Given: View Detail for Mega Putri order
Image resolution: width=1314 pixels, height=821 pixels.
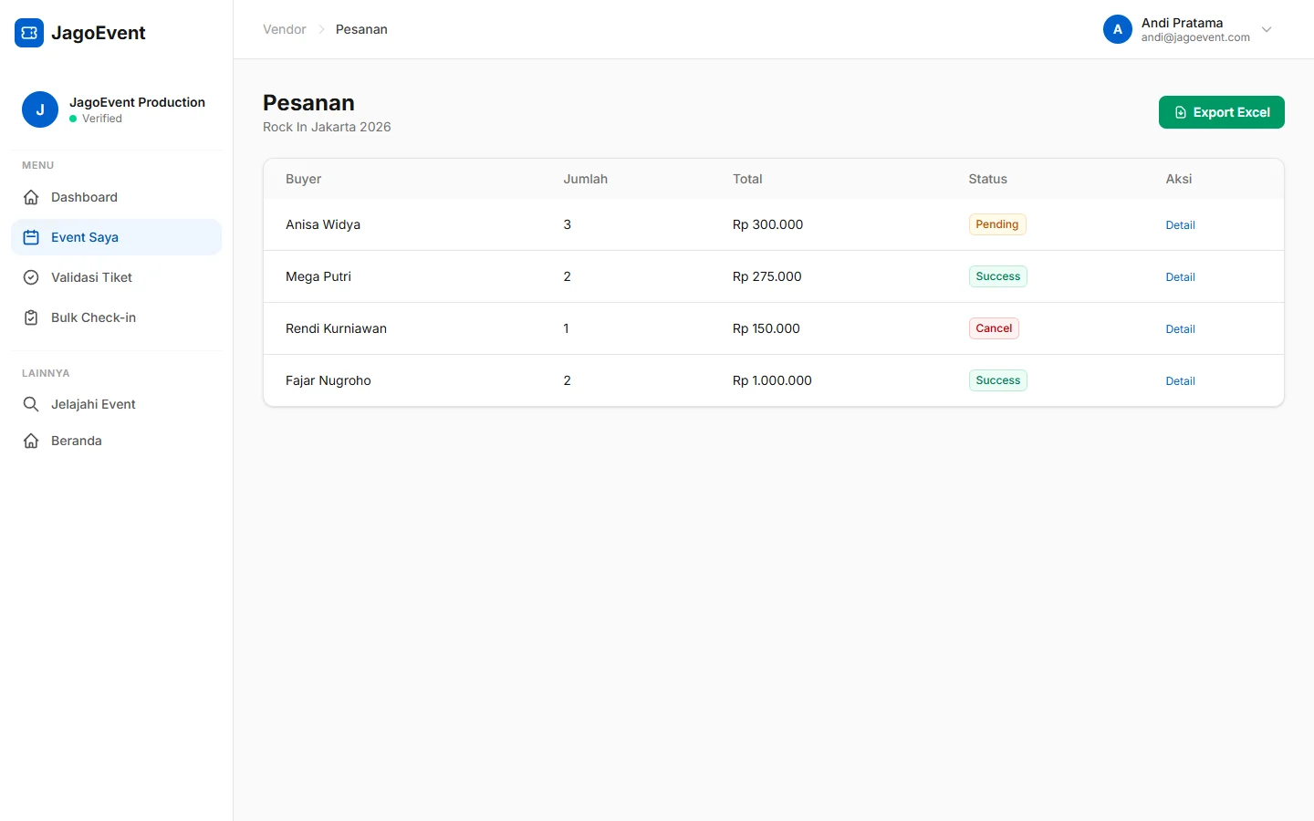Looking at the screenshot, I should [x=1180, y=277].
